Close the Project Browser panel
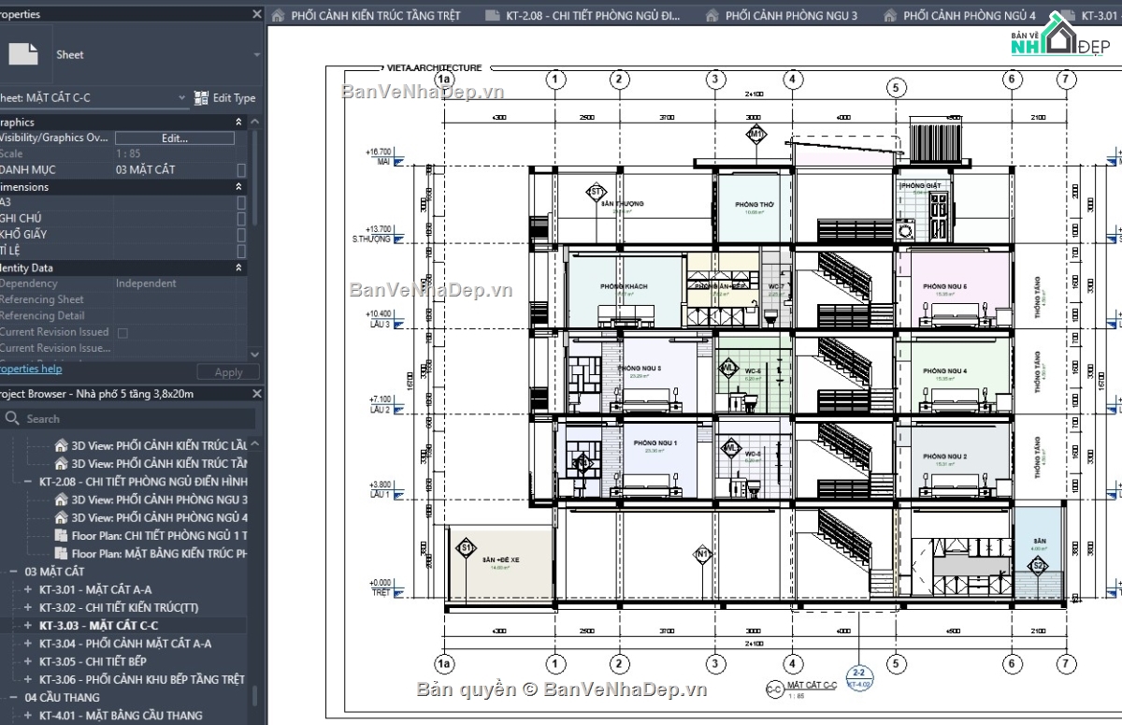This screenshot has width=1122, height=725. coord(257,394)
